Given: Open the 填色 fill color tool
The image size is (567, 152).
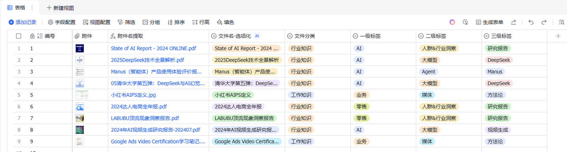Looking at the screenshot, I should [225, 22].
